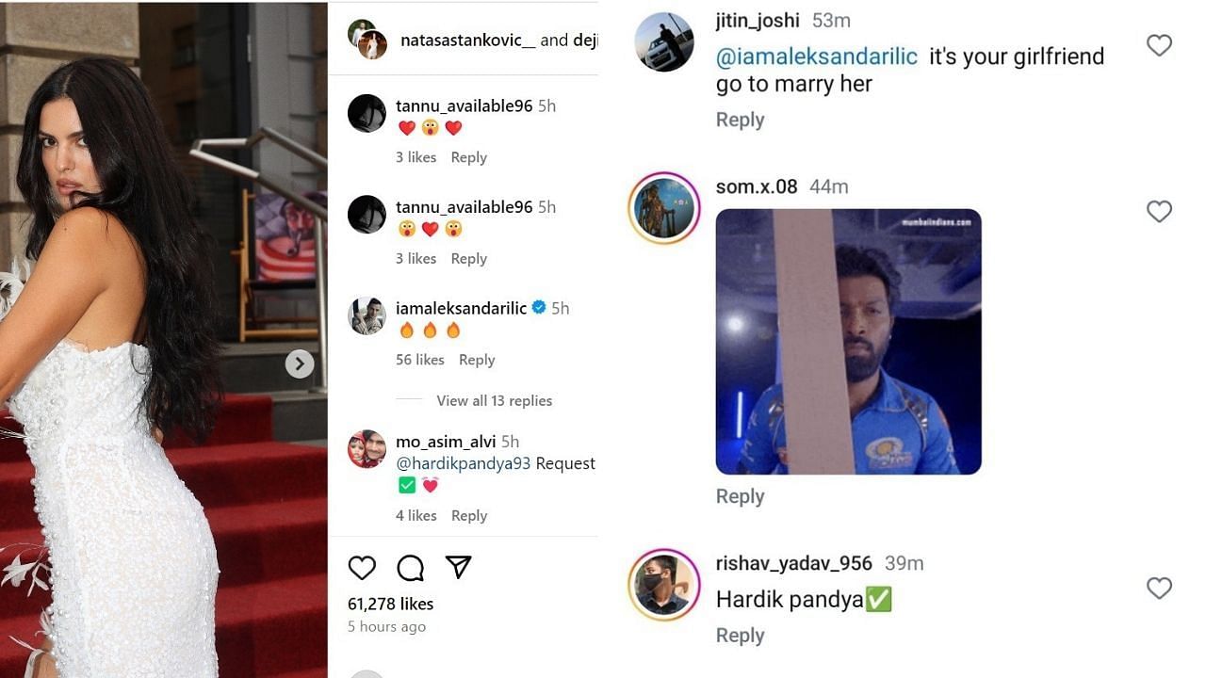This screenshot has width=1206, height=678.
Task: Open comments via speech bubble icon
Action: (x=410, y=567)
